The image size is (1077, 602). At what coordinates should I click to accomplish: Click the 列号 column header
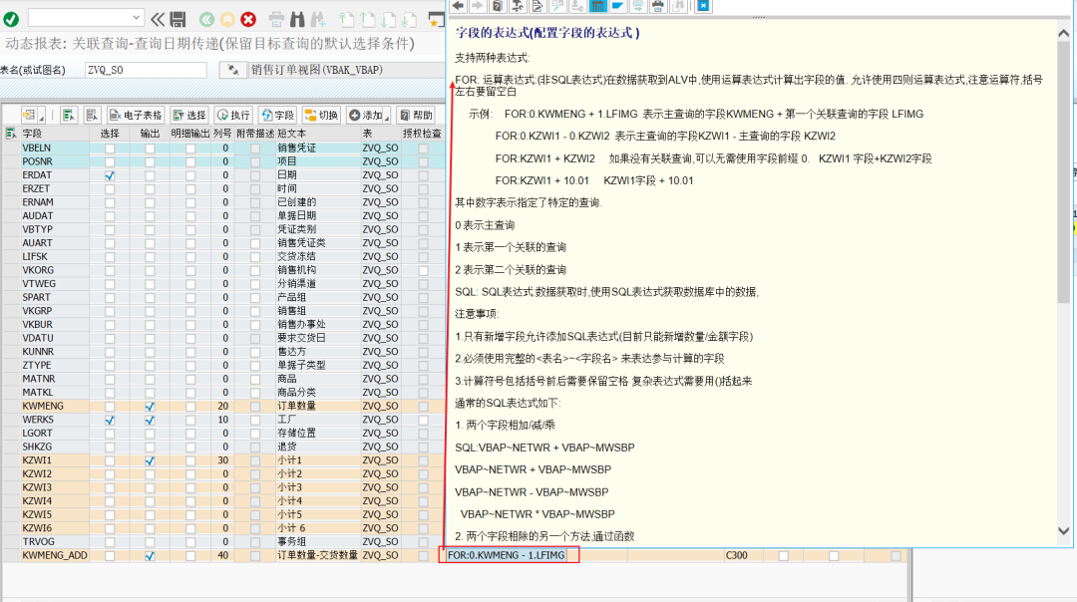pyautogui.click(x=222, y=134)
